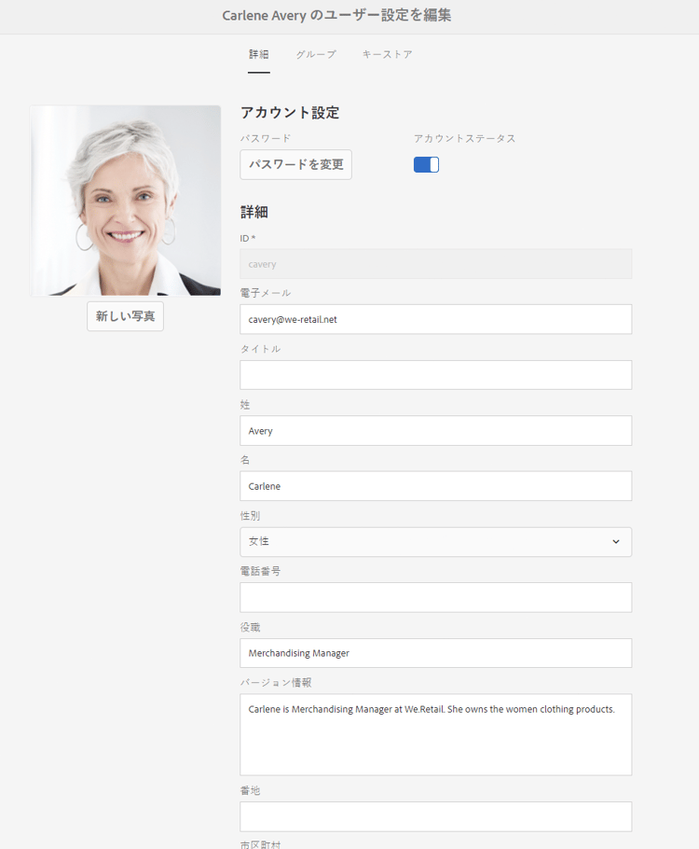Click the 姓 field containing Avery
This screenshot has width=699, height=849.
coord(436,431)
